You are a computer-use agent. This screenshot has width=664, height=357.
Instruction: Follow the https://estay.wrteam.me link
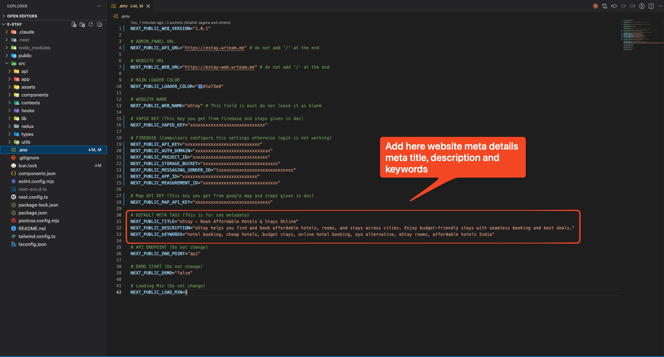[x=215, y=48]
